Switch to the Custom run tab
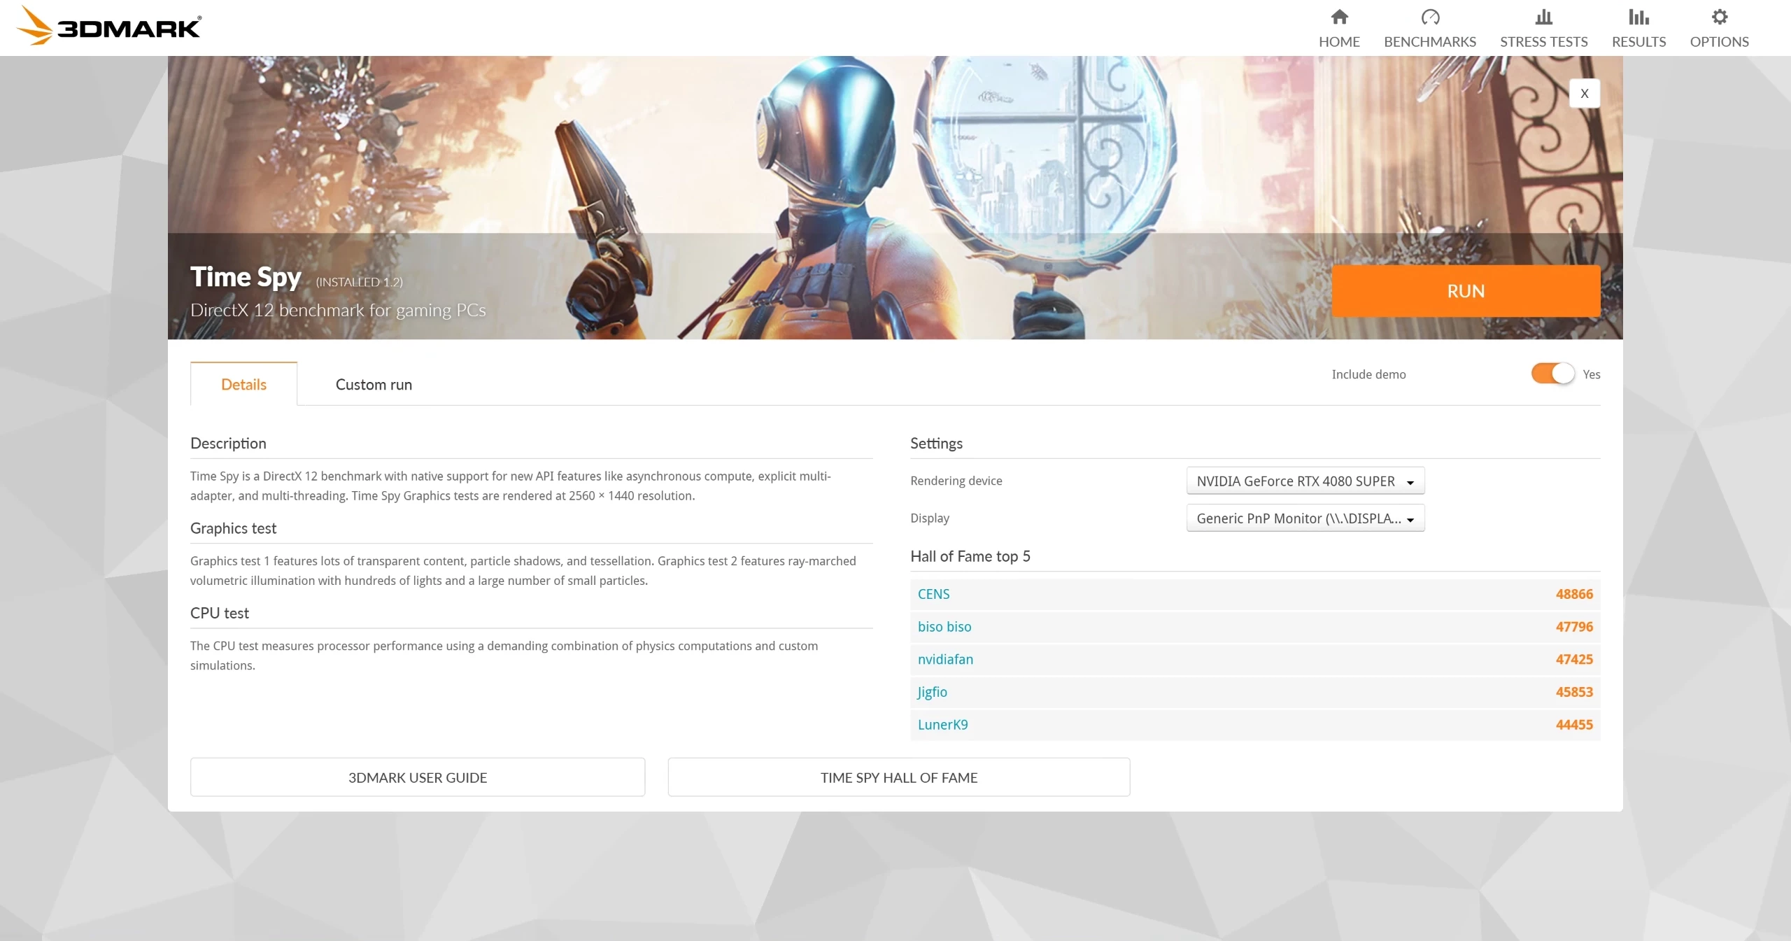1791x941 pixels. (x=374, y=384)
